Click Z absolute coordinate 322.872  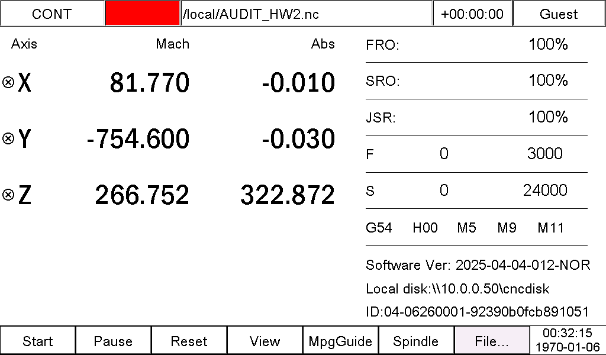tap(288, 194)
